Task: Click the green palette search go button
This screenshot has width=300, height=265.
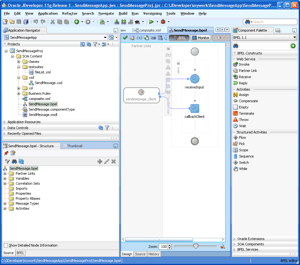Action: [x=293, y=46]
